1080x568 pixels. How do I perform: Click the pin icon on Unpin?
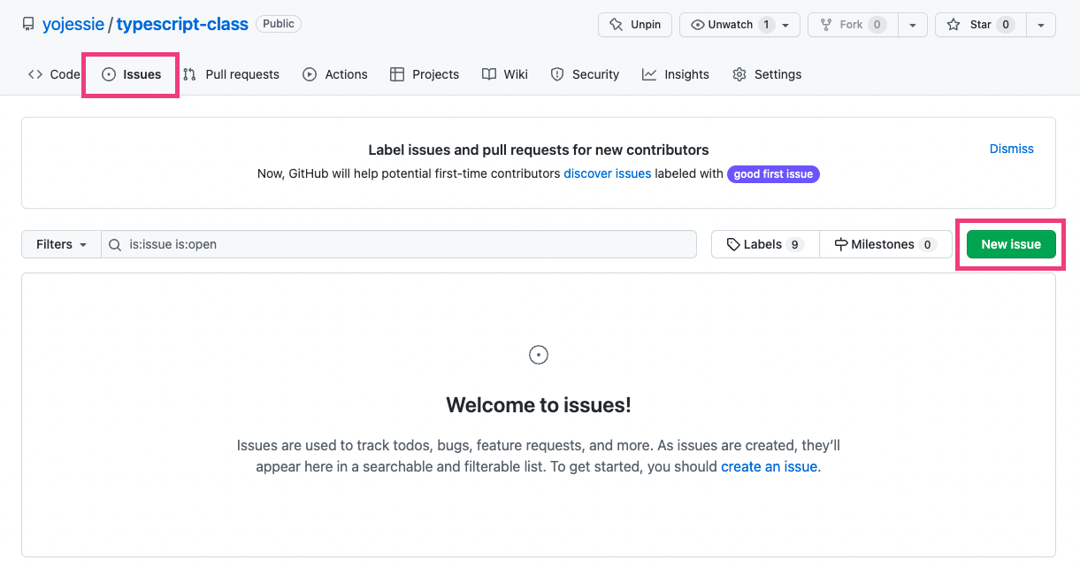617,25
